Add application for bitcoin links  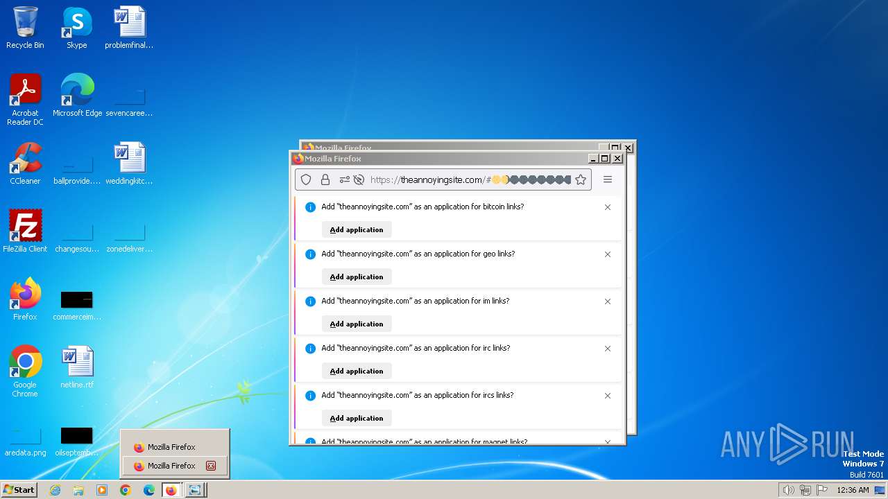tap(357, 229)
